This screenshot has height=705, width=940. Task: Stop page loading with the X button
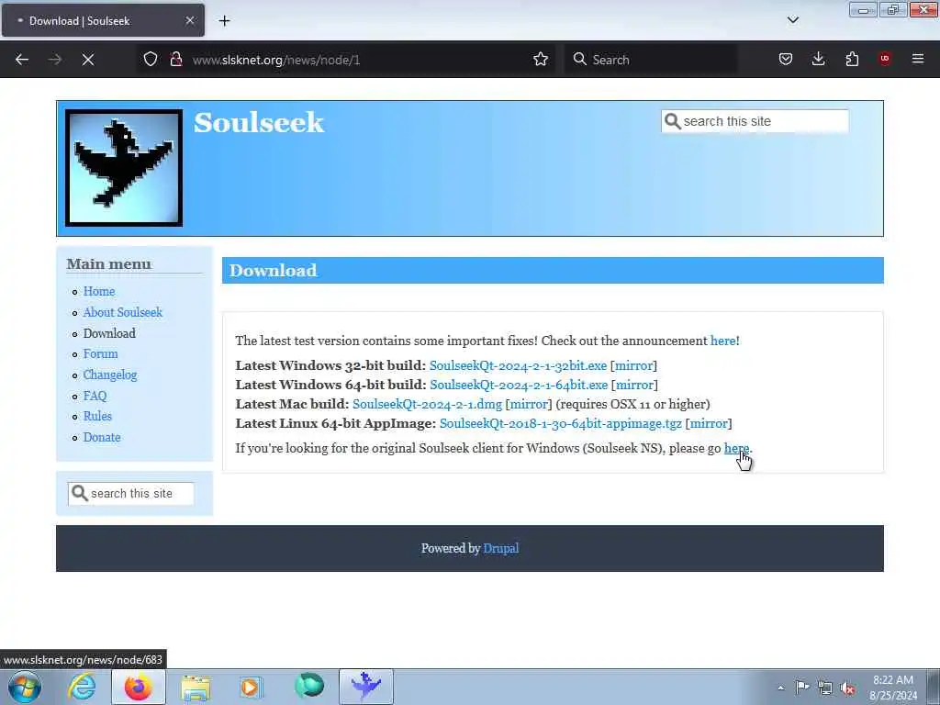[x=88, y=60]
